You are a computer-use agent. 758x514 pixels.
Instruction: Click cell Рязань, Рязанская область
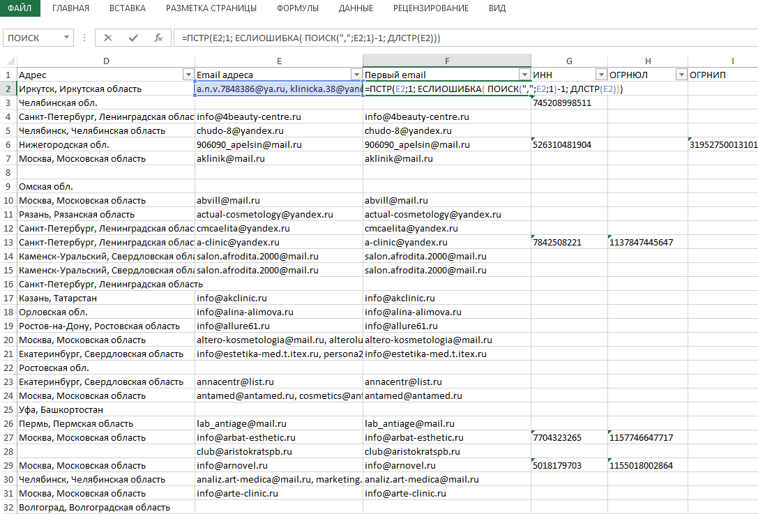[x=106, y=215]
